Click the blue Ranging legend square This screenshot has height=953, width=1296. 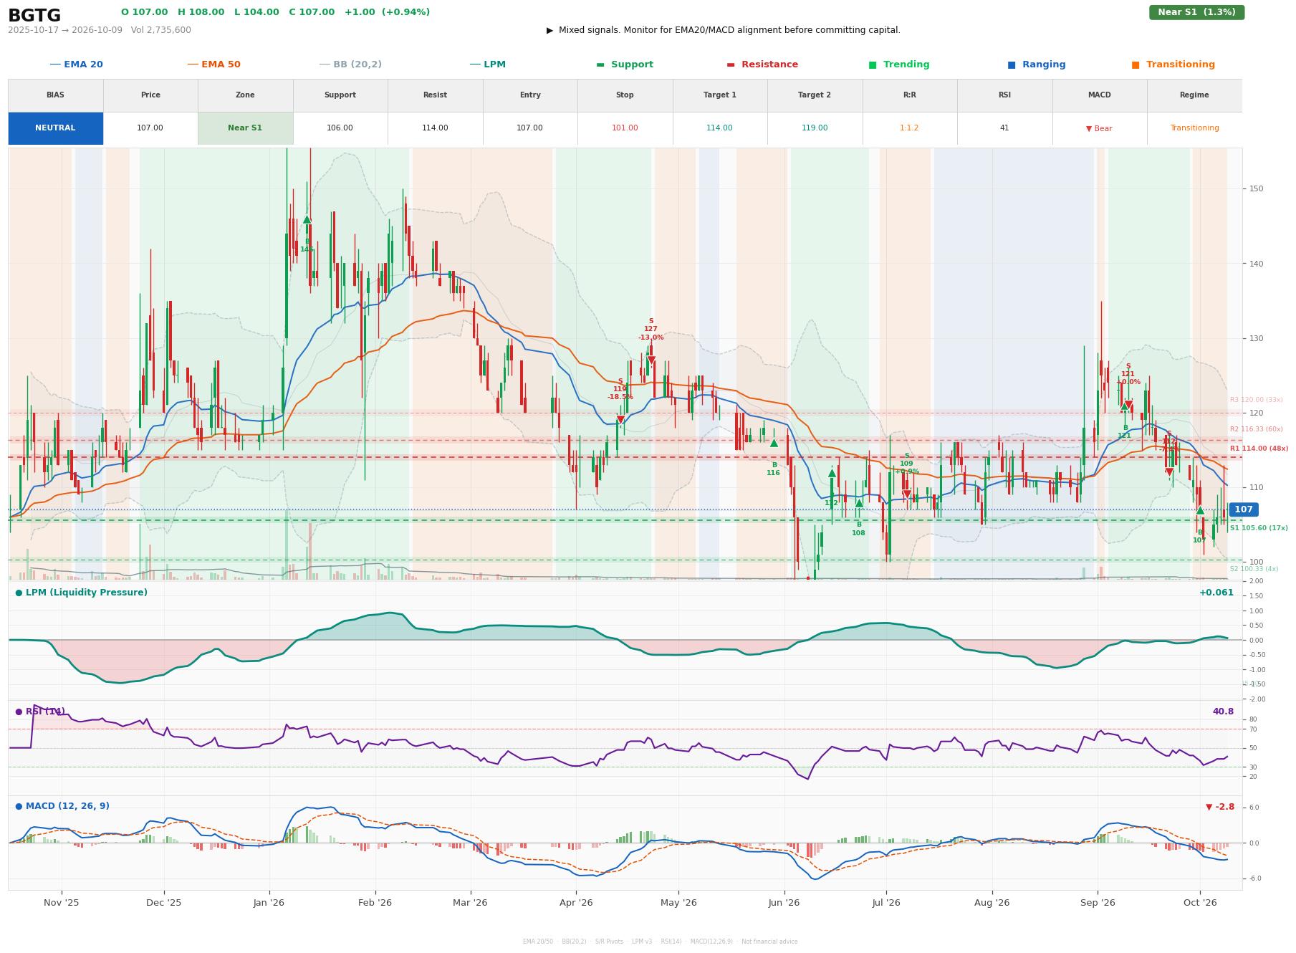click(x=1012, y=64)
